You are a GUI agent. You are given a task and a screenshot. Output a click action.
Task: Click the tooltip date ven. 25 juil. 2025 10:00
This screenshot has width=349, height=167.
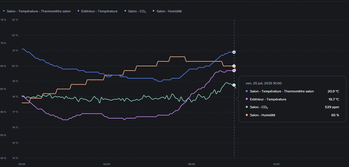coord(263,83)
